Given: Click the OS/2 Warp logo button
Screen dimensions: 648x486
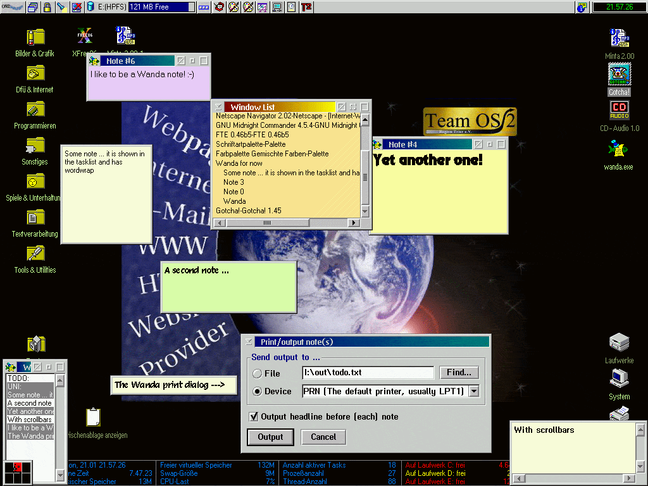Looking at the screenshot, I should point(12,6).
